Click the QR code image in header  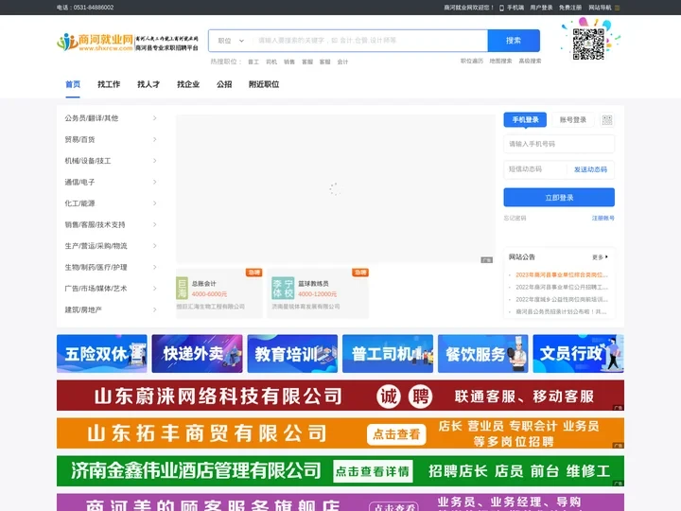click(x=588, y=44)
